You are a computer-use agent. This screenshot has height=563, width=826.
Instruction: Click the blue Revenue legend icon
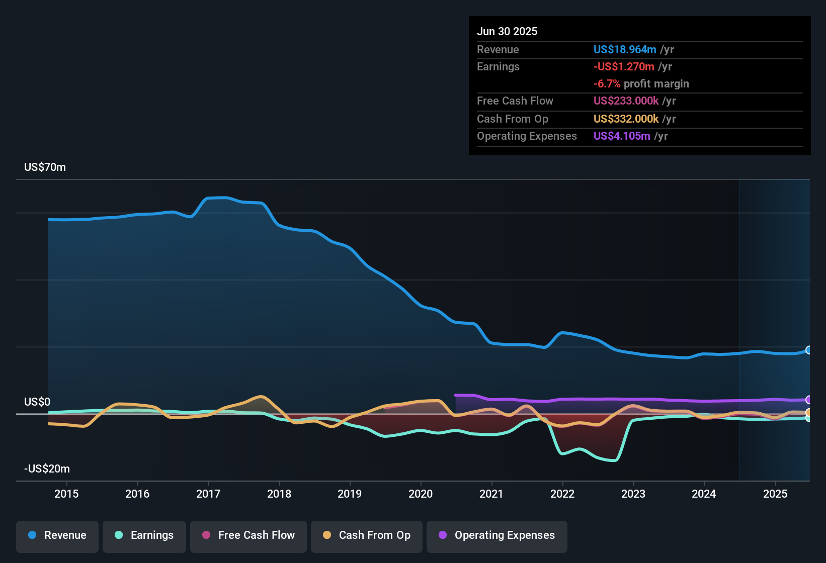coord(32,535)
